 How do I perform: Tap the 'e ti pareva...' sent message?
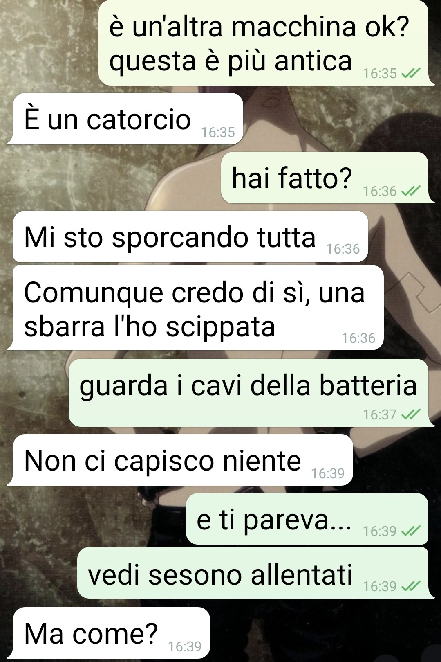click(307, 519)
